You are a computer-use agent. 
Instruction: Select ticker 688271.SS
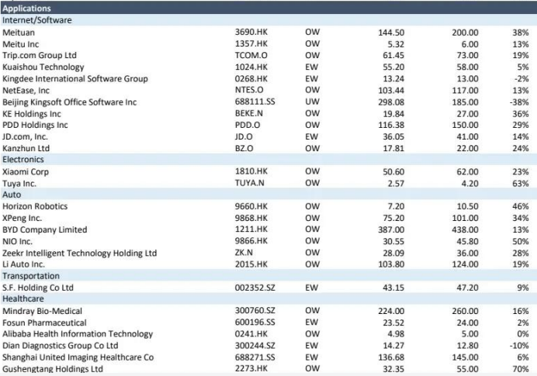click(x=255, y=357)
